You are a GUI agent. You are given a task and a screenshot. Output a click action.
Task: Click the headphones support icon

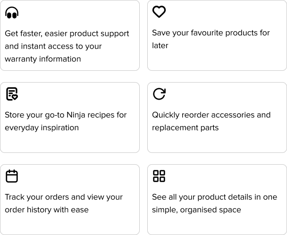point(12,13)
